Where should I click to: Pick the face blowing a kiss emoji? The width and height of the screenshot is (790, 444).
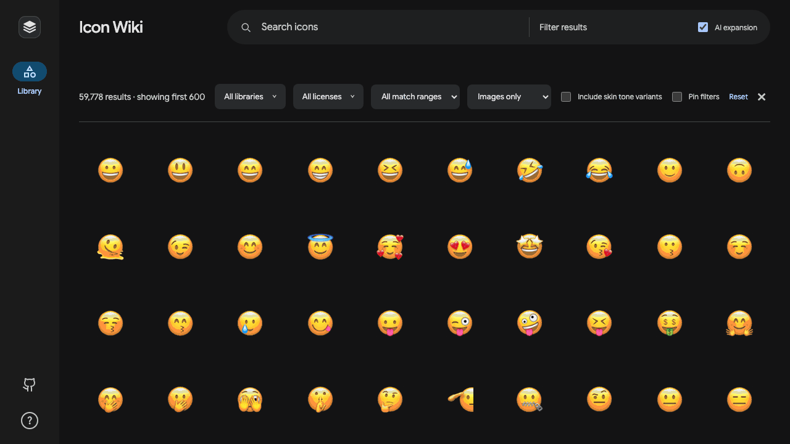pos(599,247)
